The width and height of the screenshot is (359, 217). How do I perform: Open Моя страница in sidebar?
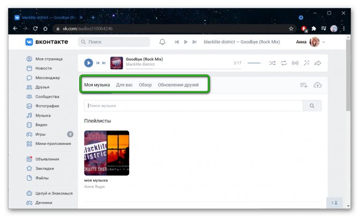point(44,59)
